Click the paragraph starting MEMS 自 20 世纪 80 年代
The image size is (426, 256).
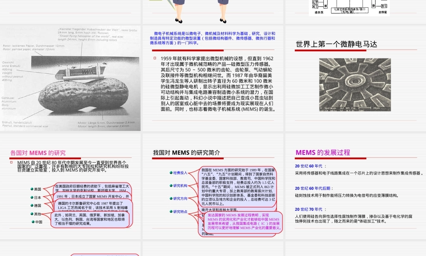point(73,166)
